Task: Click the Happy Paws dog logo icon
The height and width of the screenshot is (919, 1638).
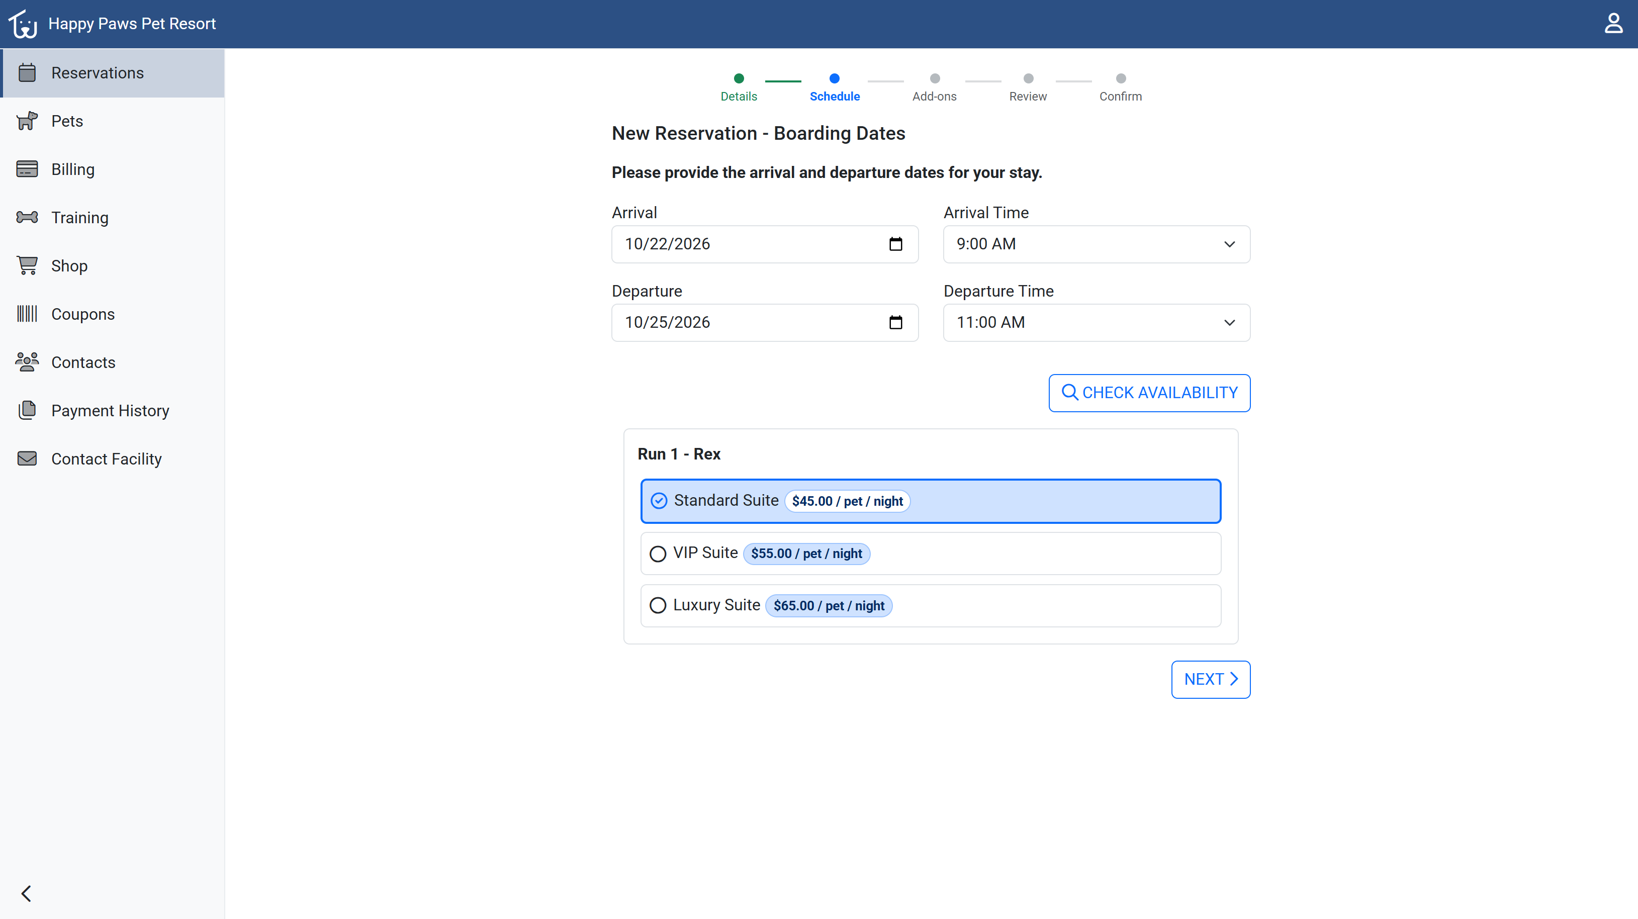Action: coord(23,24)
